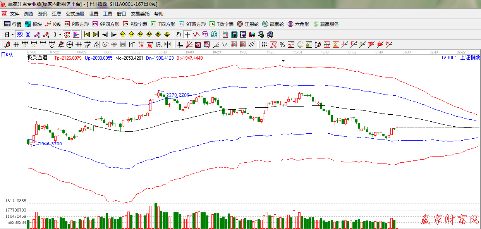
Task: Click the save floppy disk icon
Action: click(252, 34)
